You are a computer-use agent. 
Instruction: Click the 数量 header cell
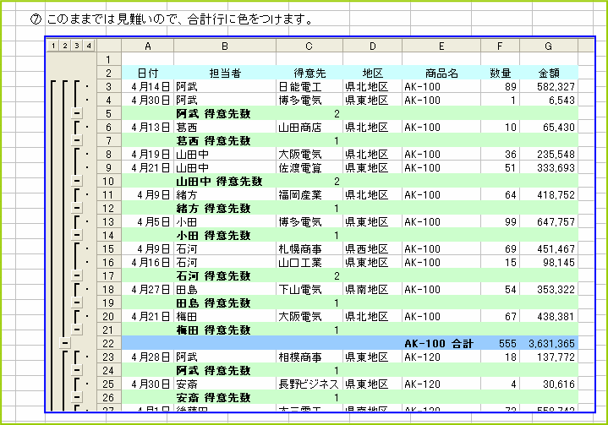click(x=500, y=73)
